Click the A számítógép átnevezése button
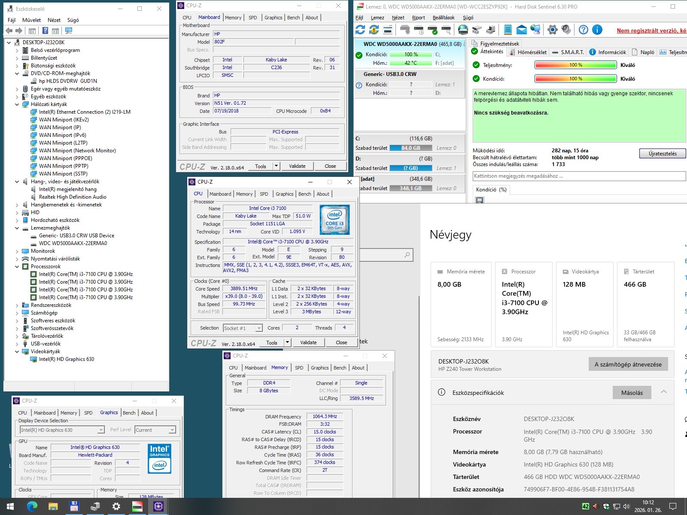The image size is (687, 515). 628,364
